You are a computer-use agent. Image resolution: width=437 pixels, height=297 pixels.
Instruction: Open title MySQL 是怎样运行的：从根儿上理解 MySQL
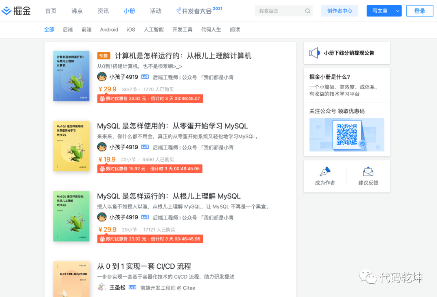click(x=169, y=196)
